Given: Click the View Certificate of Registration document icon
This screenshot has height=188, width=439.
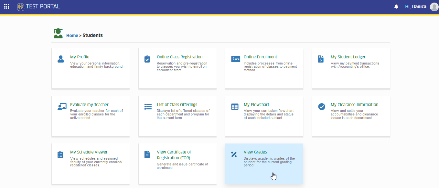Looking at the screenshot, I should coord(147,154).
